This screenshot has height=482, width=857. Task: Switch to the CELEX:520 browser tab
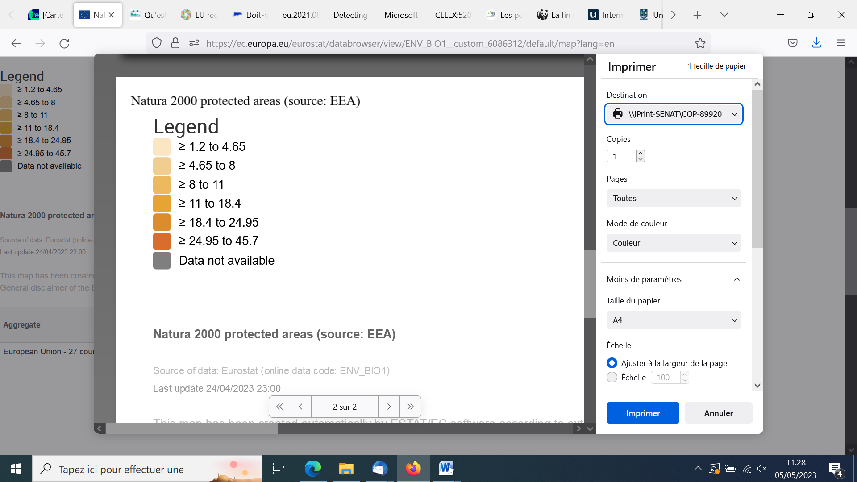453,15
